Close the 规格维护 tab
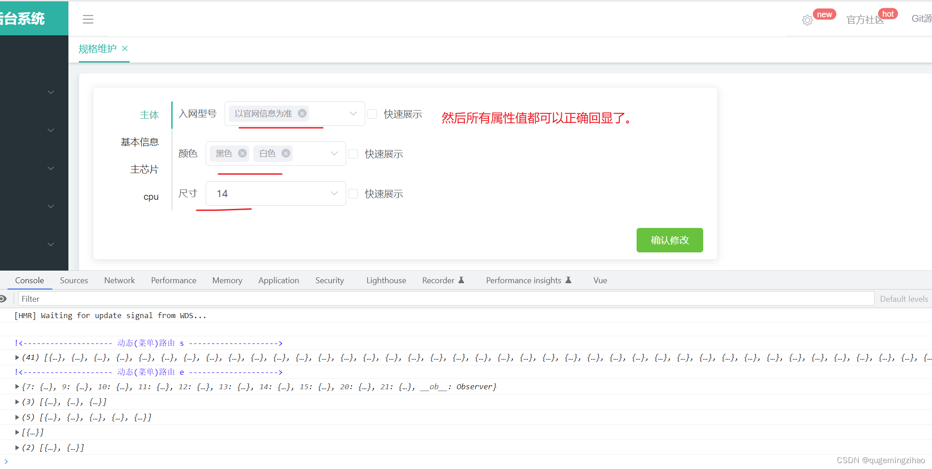This screenshot has width=932, height=469. [125, 48]
